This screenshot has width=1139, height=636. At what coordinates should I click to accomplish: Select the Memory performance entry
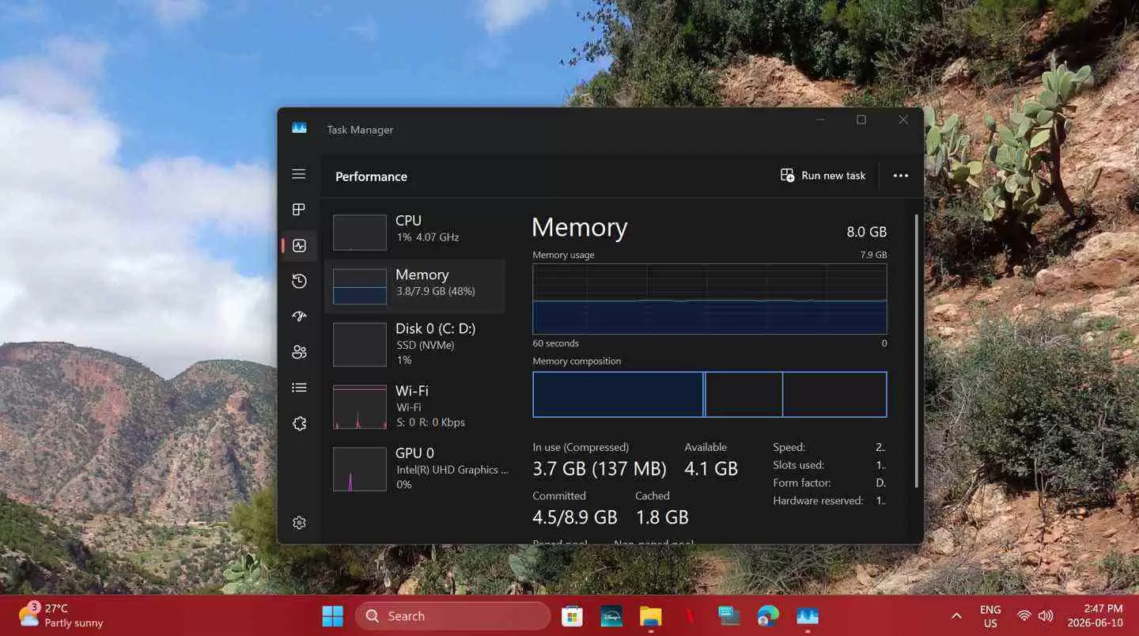coord(414,286)
